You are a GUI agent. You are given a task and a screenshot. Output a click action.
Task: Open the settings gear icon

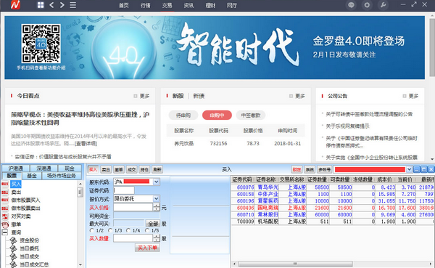point(367,5)
